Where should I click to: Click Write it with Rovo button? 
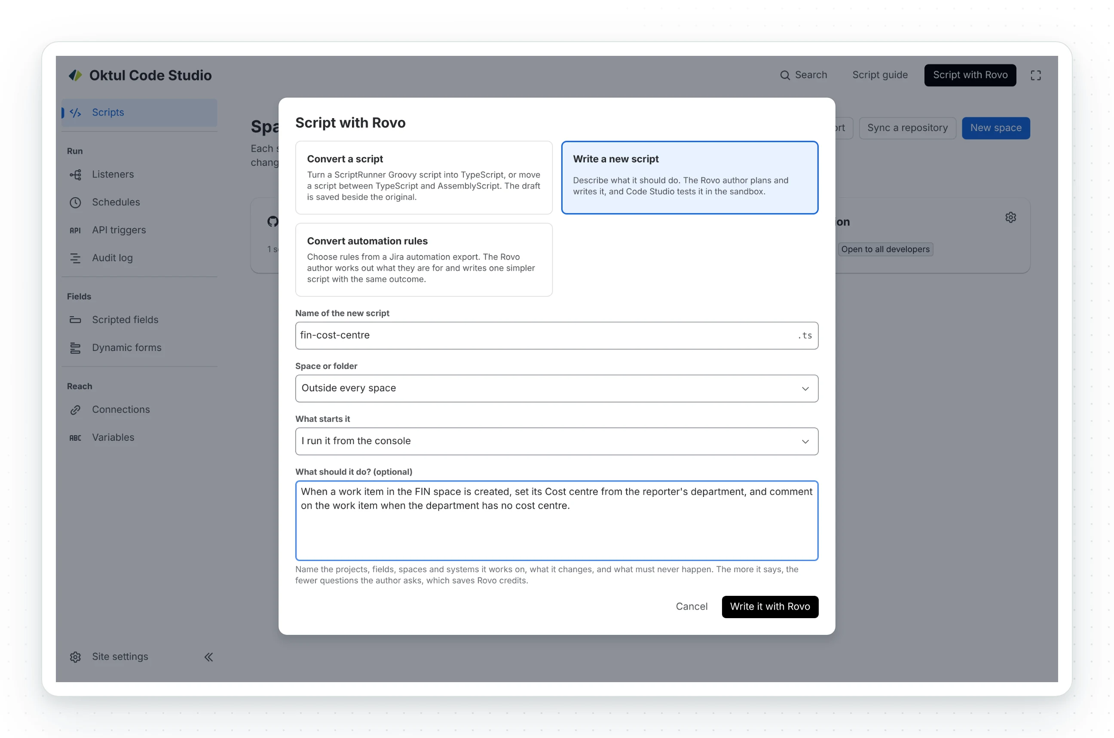(x=769, y=606)
